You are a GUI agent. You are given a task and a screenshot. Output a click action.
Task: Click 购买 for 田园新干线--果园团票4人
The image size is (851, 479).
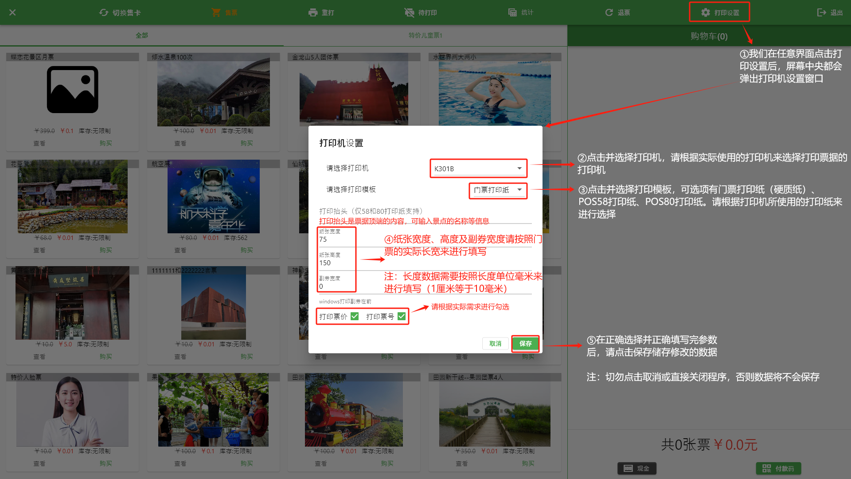pos(528,463)
